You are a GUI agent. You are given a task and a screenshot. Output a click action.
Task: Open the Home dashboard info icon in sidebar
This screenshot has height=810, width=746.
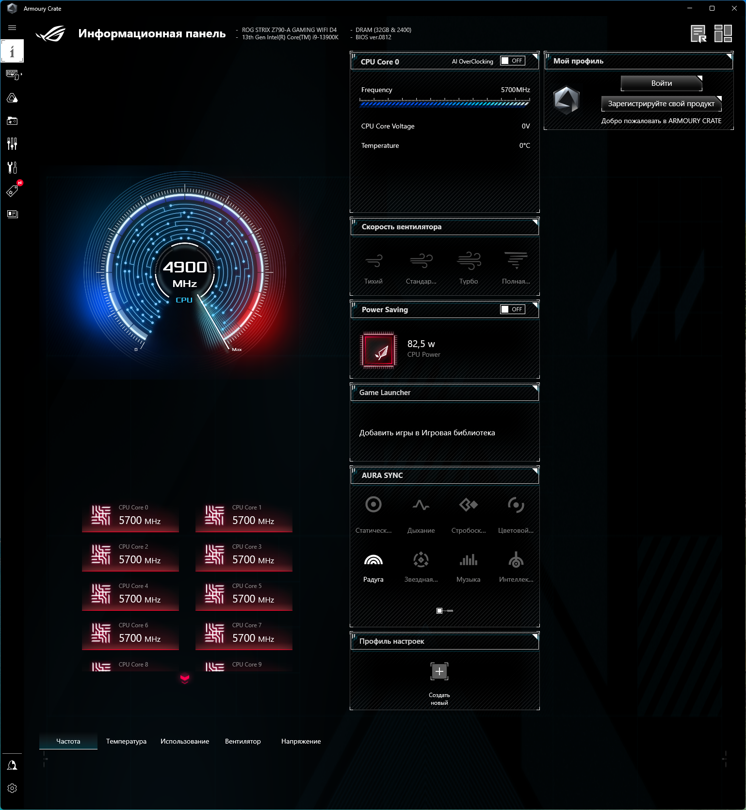[x=12, y=51]
